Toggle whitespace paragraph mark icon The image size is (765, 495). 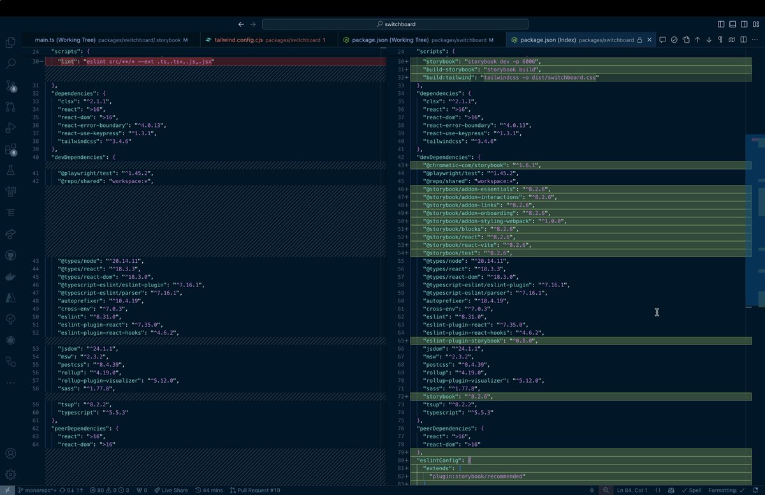720,40
